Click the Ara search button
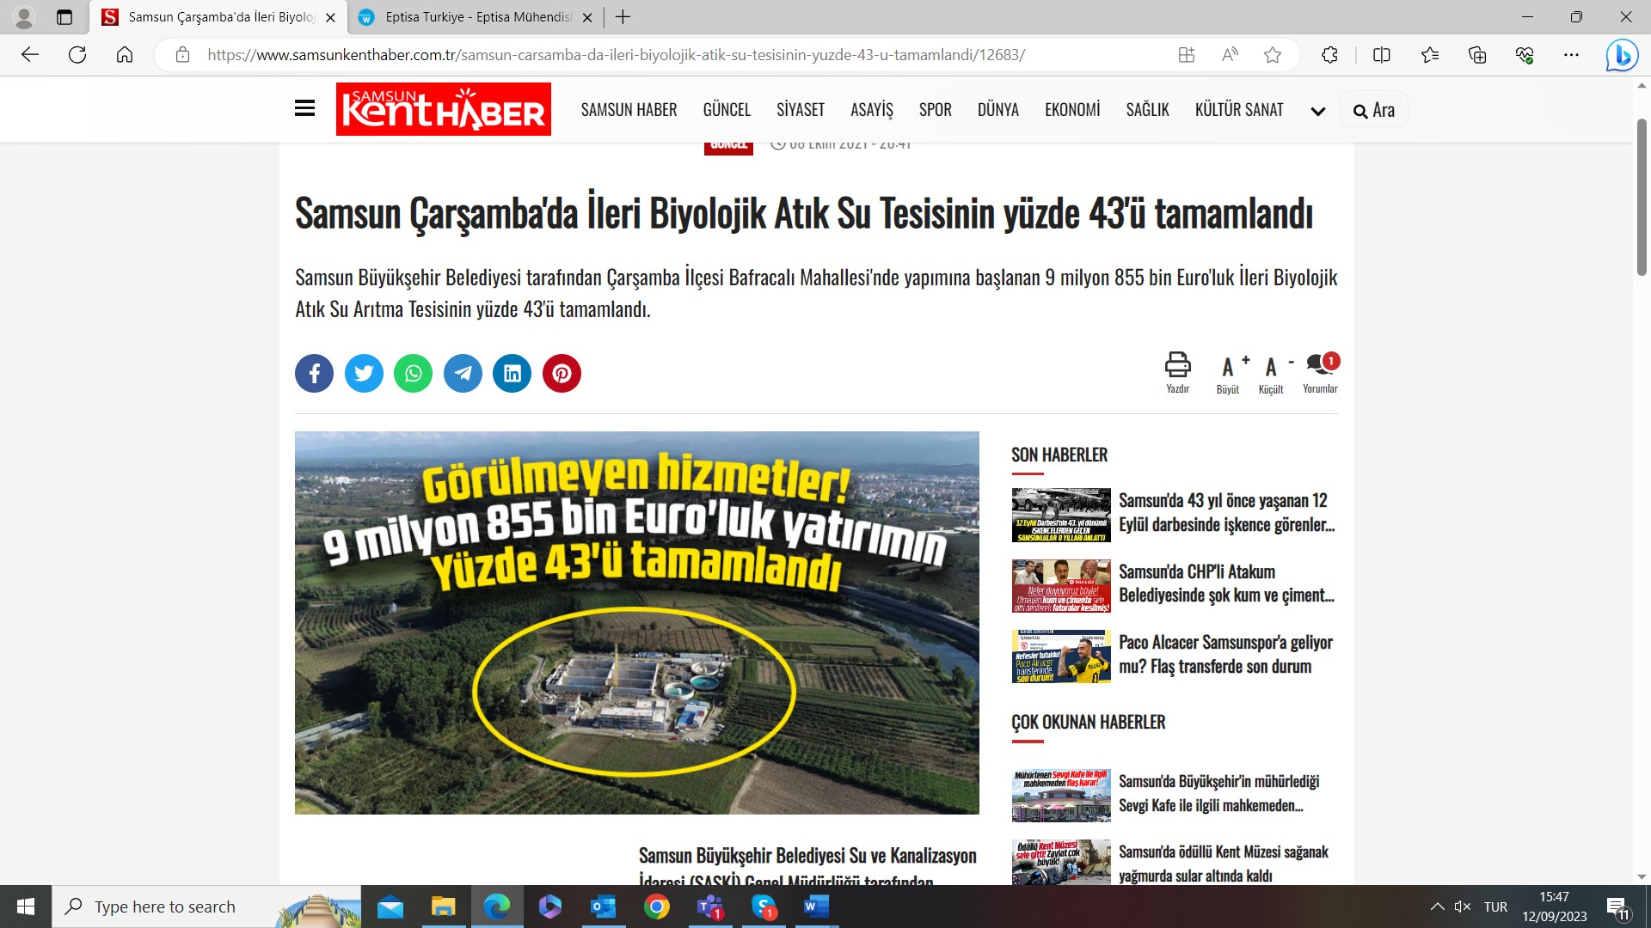Image resolution: width=1651 pixels, height=928 pixels. 1373,110
